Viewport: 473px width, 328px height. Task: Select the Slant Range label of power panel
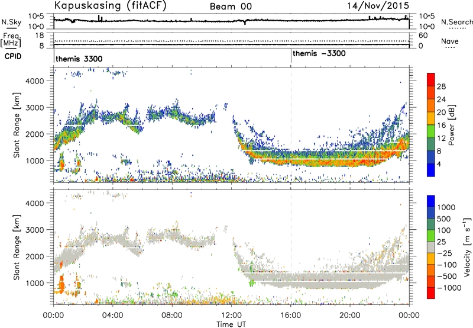click(x=17, y=125)
